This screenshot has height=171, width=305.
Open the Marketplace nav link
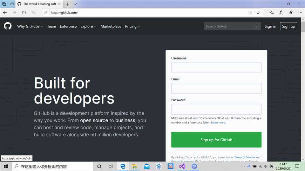pos(111,26)
